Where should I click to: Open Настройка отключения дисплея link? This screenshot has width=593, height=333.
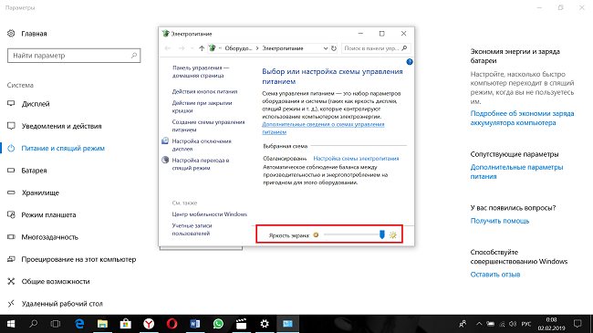tap(202, 144)
